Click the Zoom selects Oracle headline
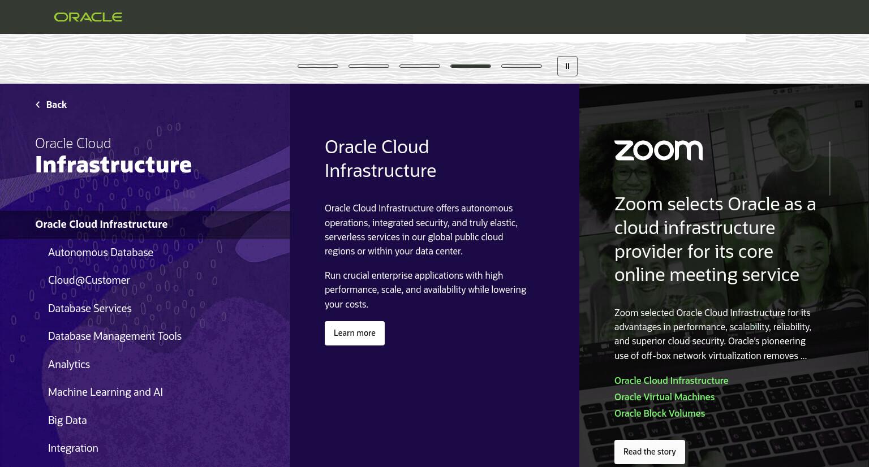Viewport: 869px width, 467px height. (715, 239)
